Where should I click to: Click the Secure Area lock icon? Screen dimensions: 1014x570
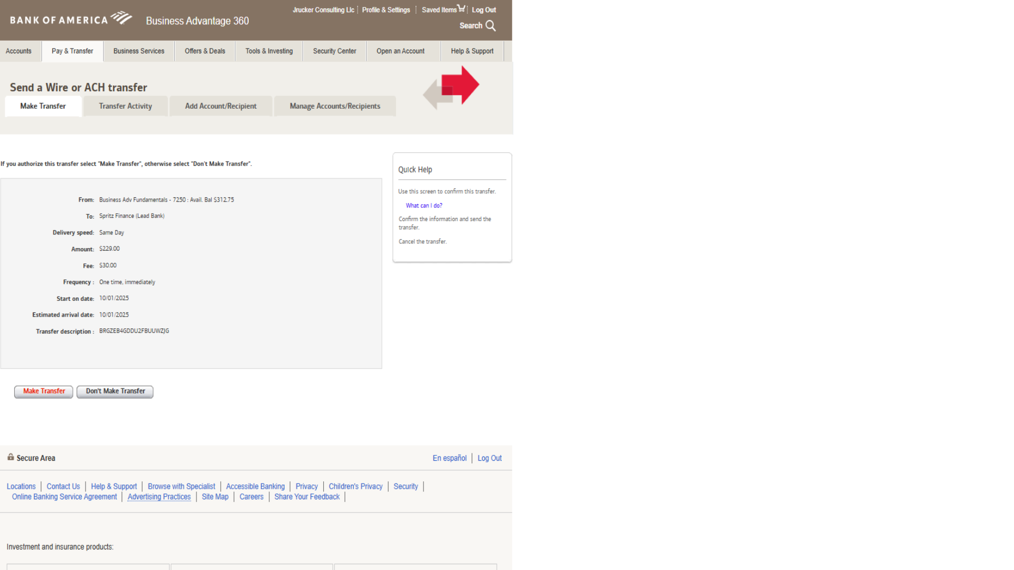pos(11,457)
